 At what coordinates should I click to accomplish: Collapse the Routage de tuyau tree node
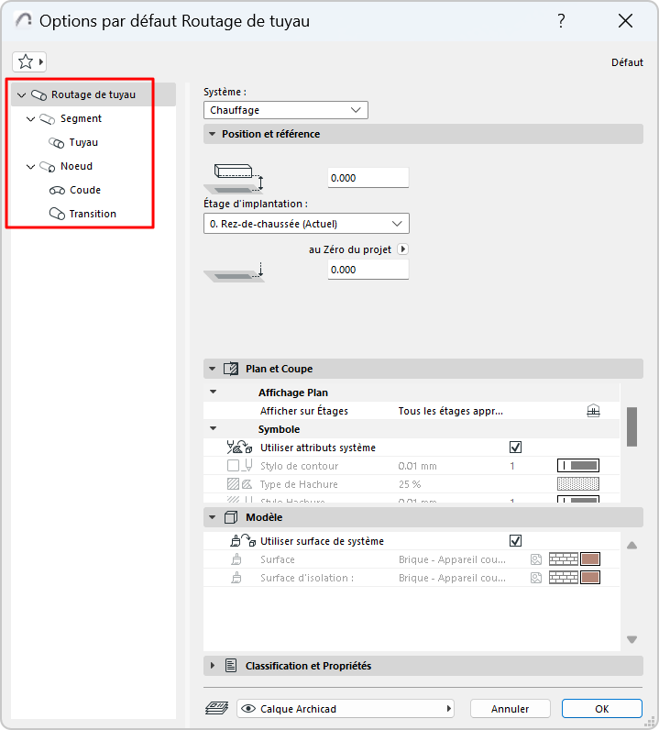click(21, 95)
